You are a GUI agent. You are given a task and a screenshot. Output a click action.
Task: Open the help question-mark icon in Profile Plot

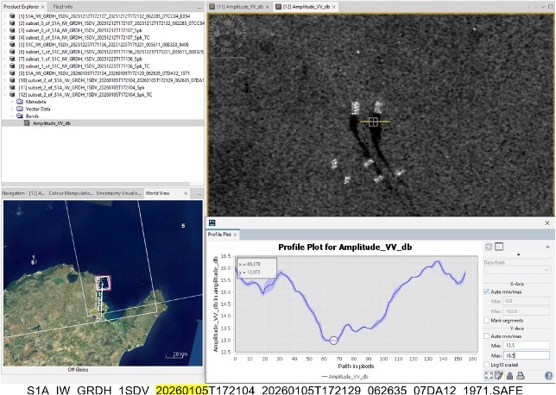coord(548,375)
